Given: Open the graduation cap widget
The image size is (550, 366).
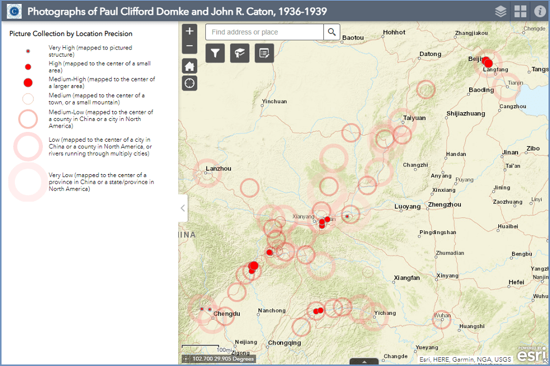Looking at the screenshot, I should point(240,53).
